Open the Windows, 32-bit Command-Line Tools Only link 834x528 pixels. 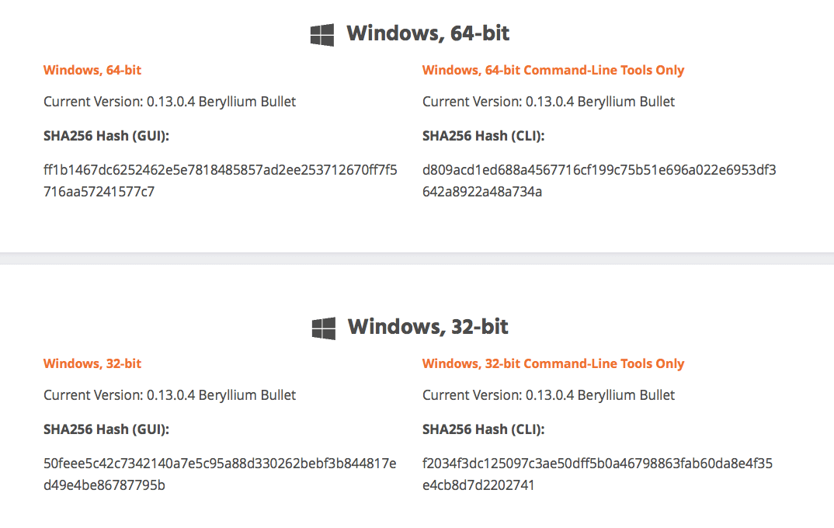click(553, 363)
